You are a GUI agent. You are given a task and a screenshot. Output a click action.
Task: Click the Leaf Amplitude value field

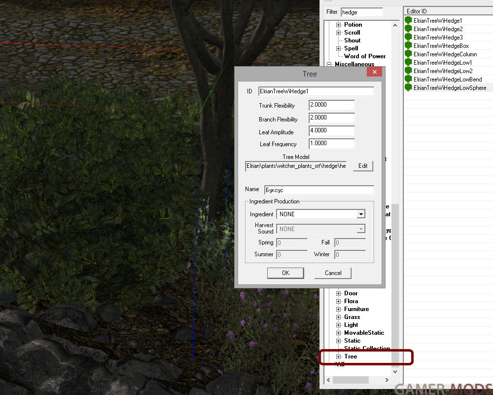332,131
